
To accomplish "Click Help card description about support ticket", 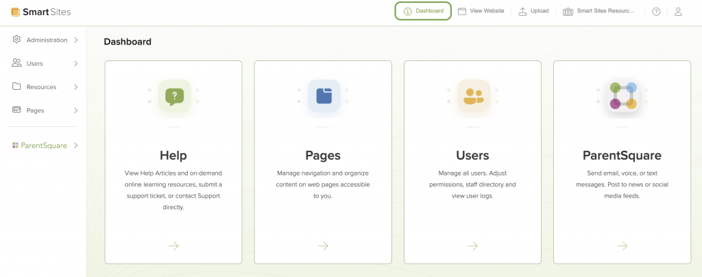I will (173, 190).
